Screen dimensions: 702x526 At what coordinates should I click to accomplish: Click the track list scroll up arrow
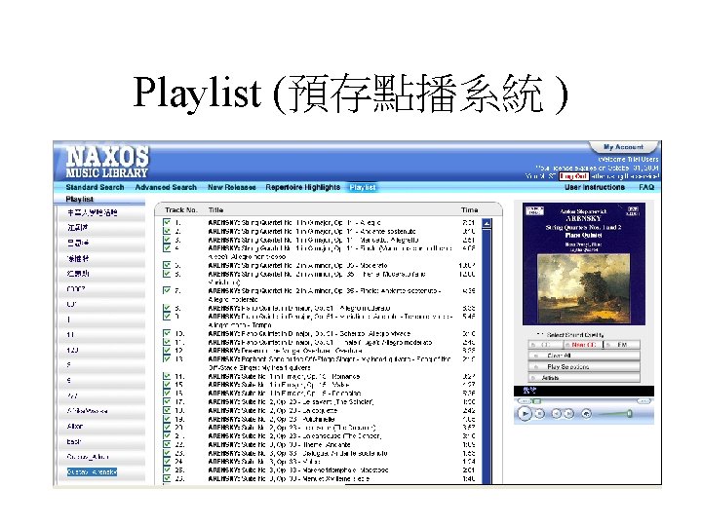pos(487,224)
